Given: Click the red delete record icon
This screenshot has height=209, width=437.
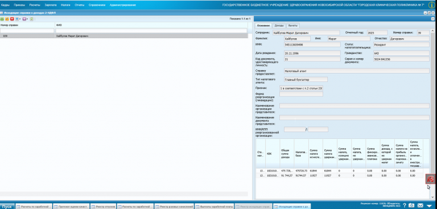Looking at the screenshot, I should point(12,19).
